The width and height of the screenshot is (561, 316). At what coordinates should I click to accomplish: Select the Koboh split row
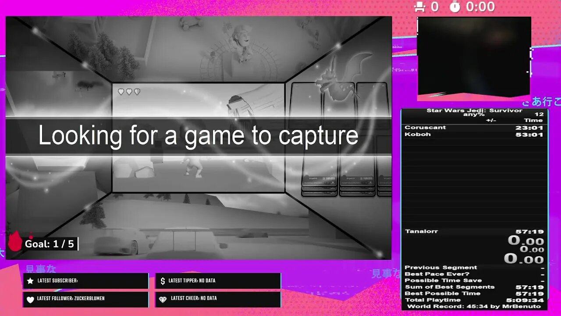point(474,134)
